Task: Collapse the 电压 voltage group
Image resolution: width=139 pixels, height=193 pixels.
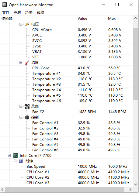Action: (21, 24)
